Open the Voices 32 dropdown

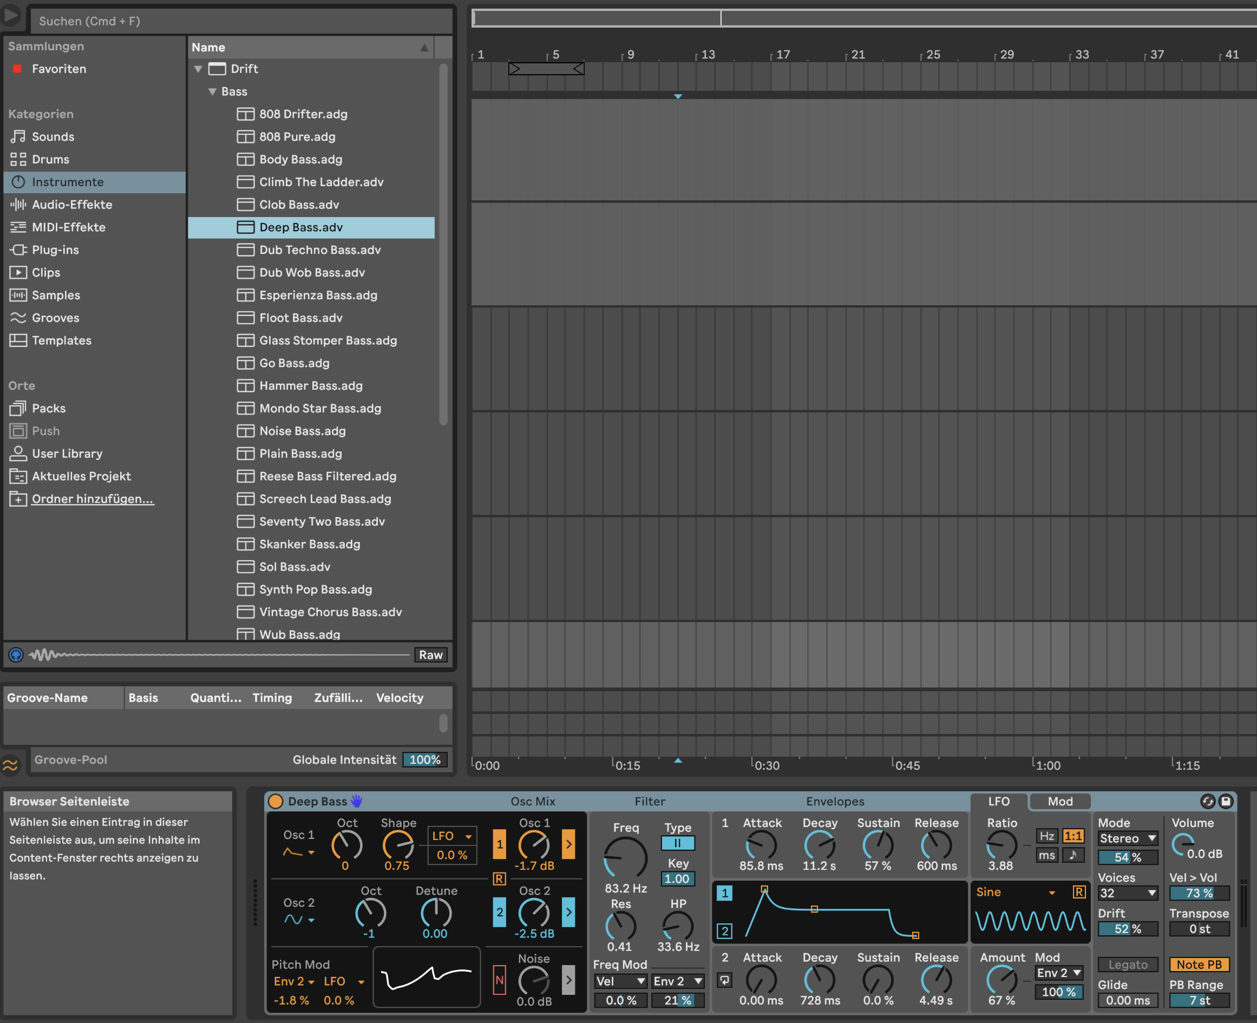pos(1128,893)
